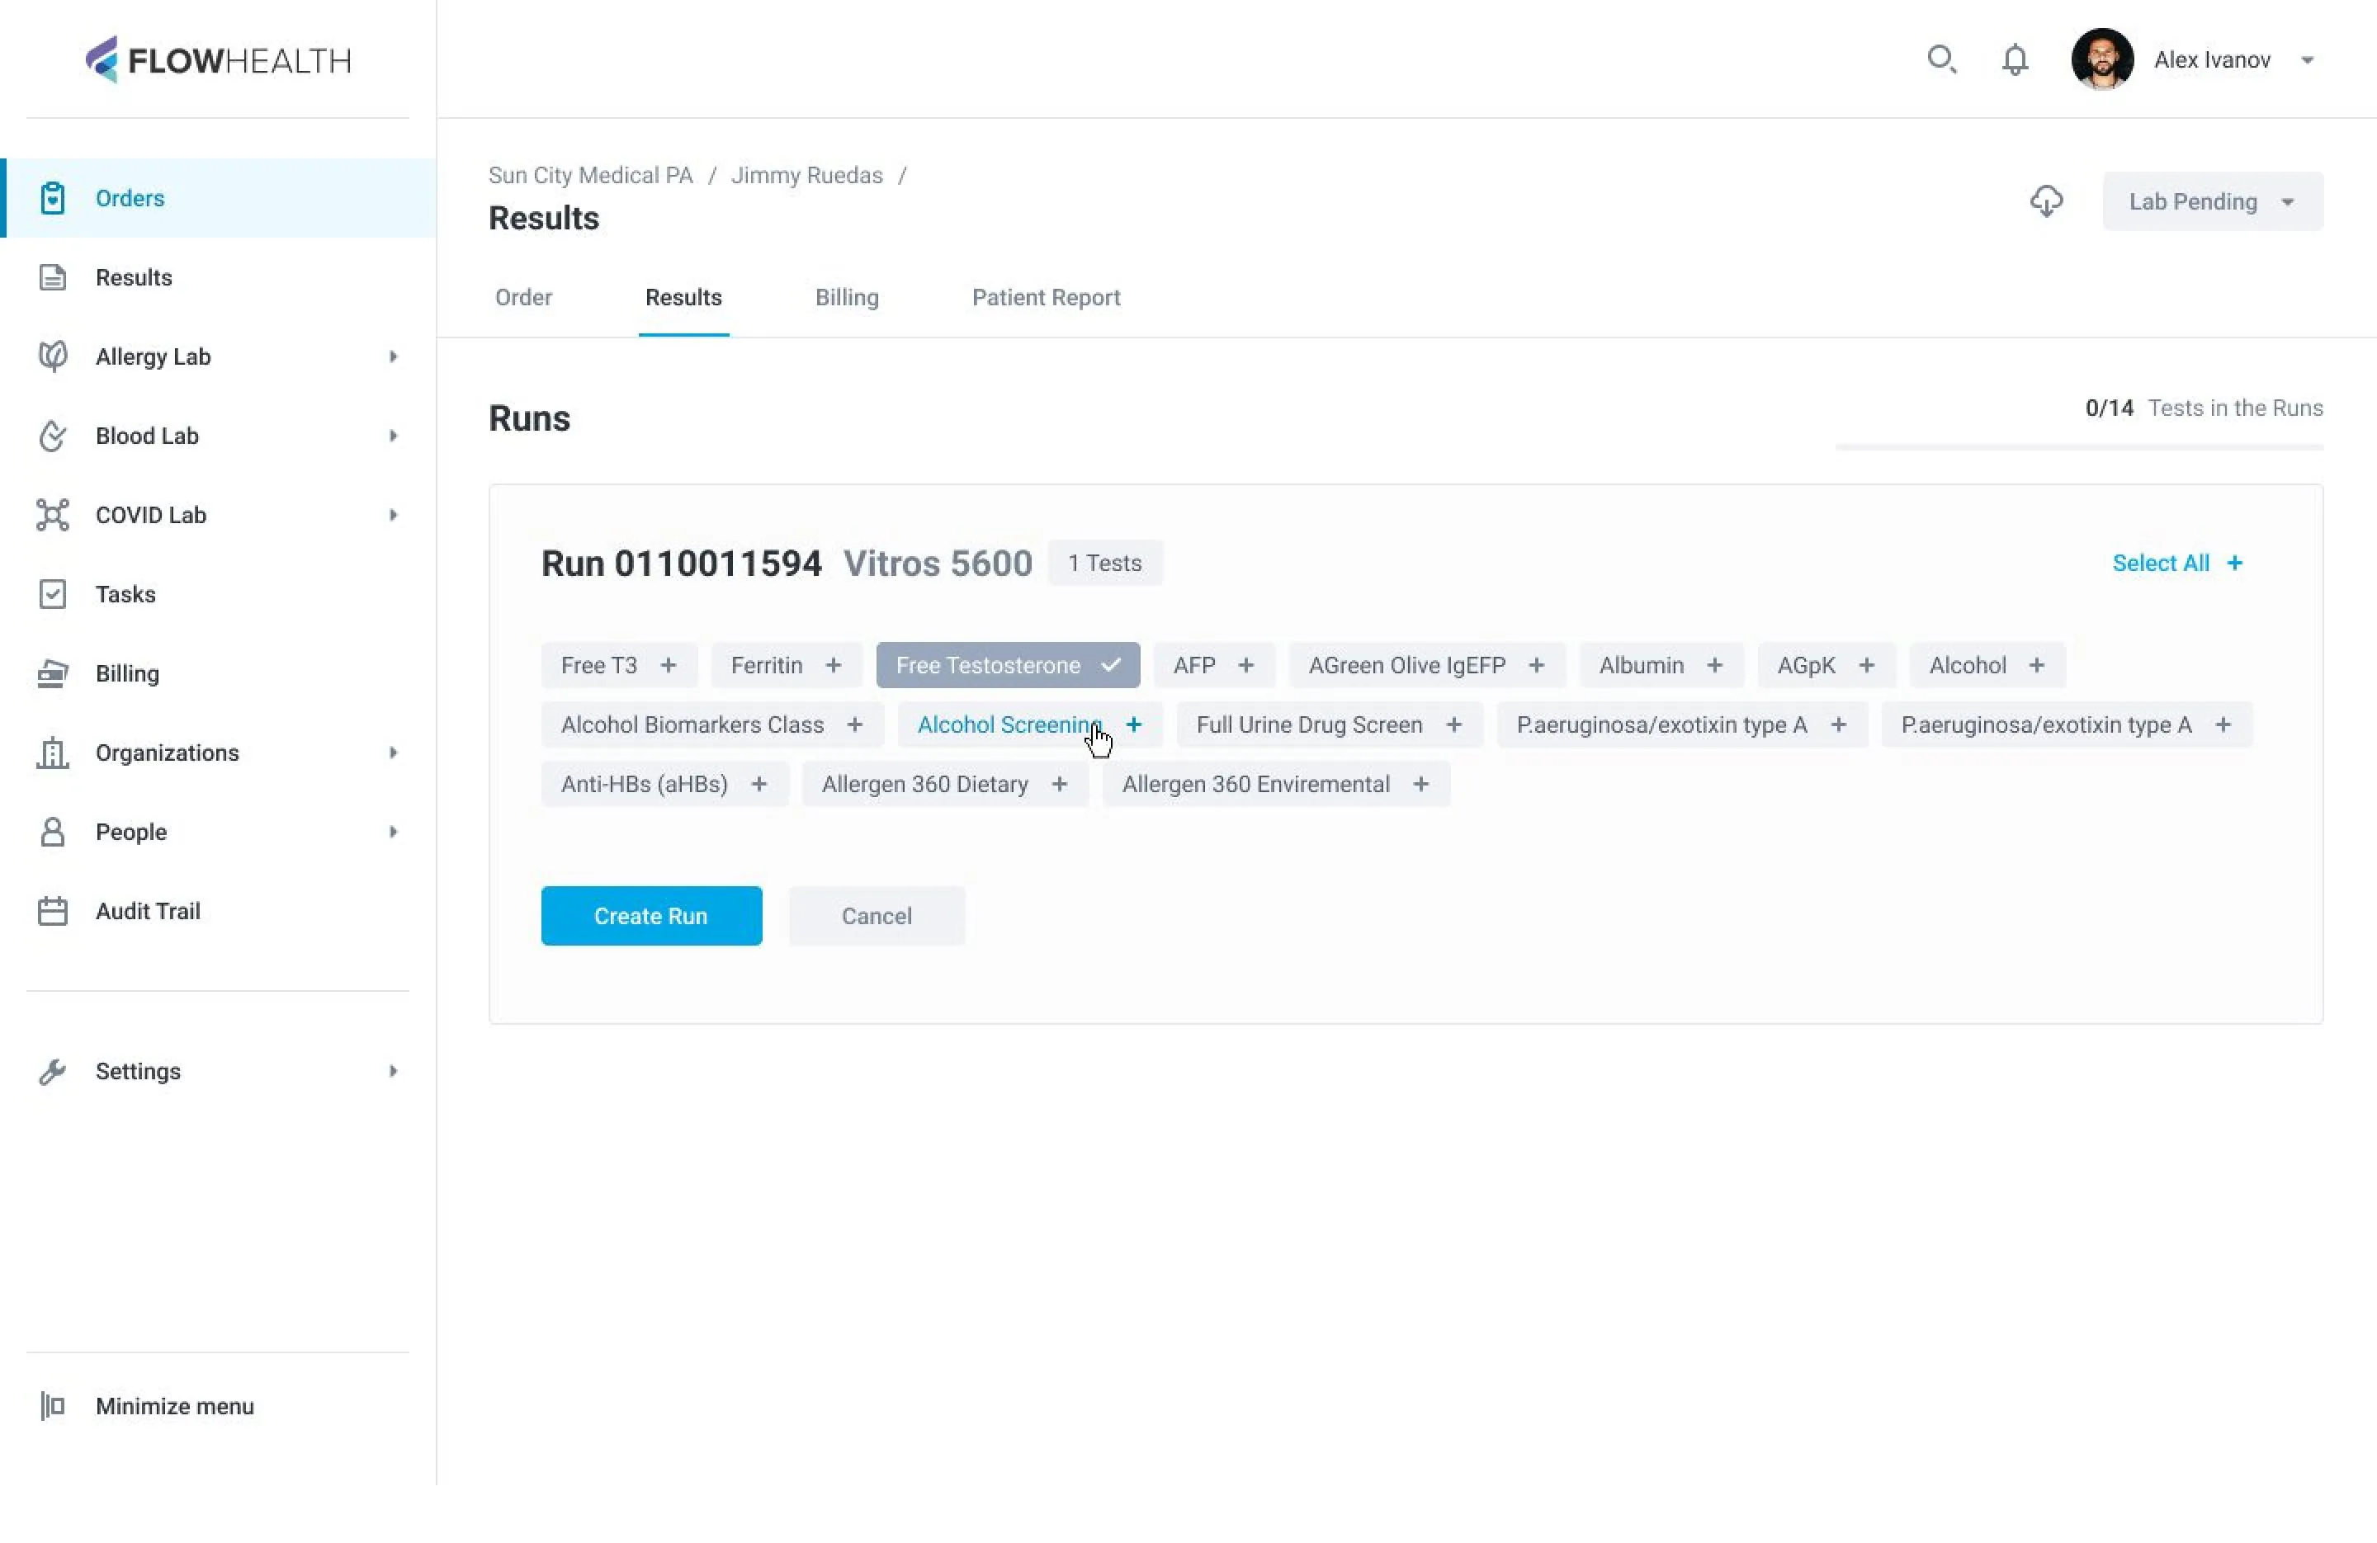
Task: Switch to the Order tab
Action: [523, 298]
